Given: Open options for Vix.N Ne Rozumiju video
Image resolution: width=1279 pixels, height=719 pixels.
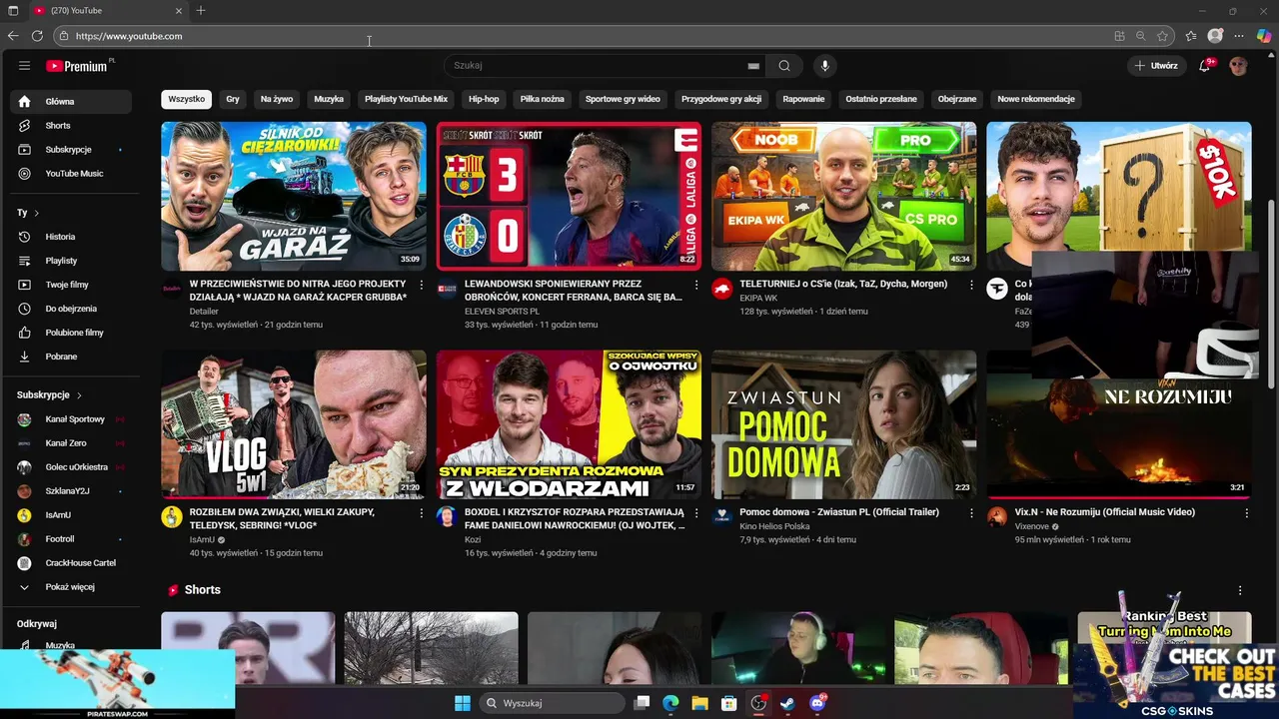Looking at the screenshot, I should 1246,512.
